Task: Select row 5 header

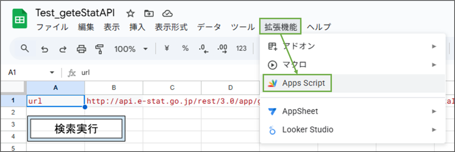Action: (x=13, y=147)
